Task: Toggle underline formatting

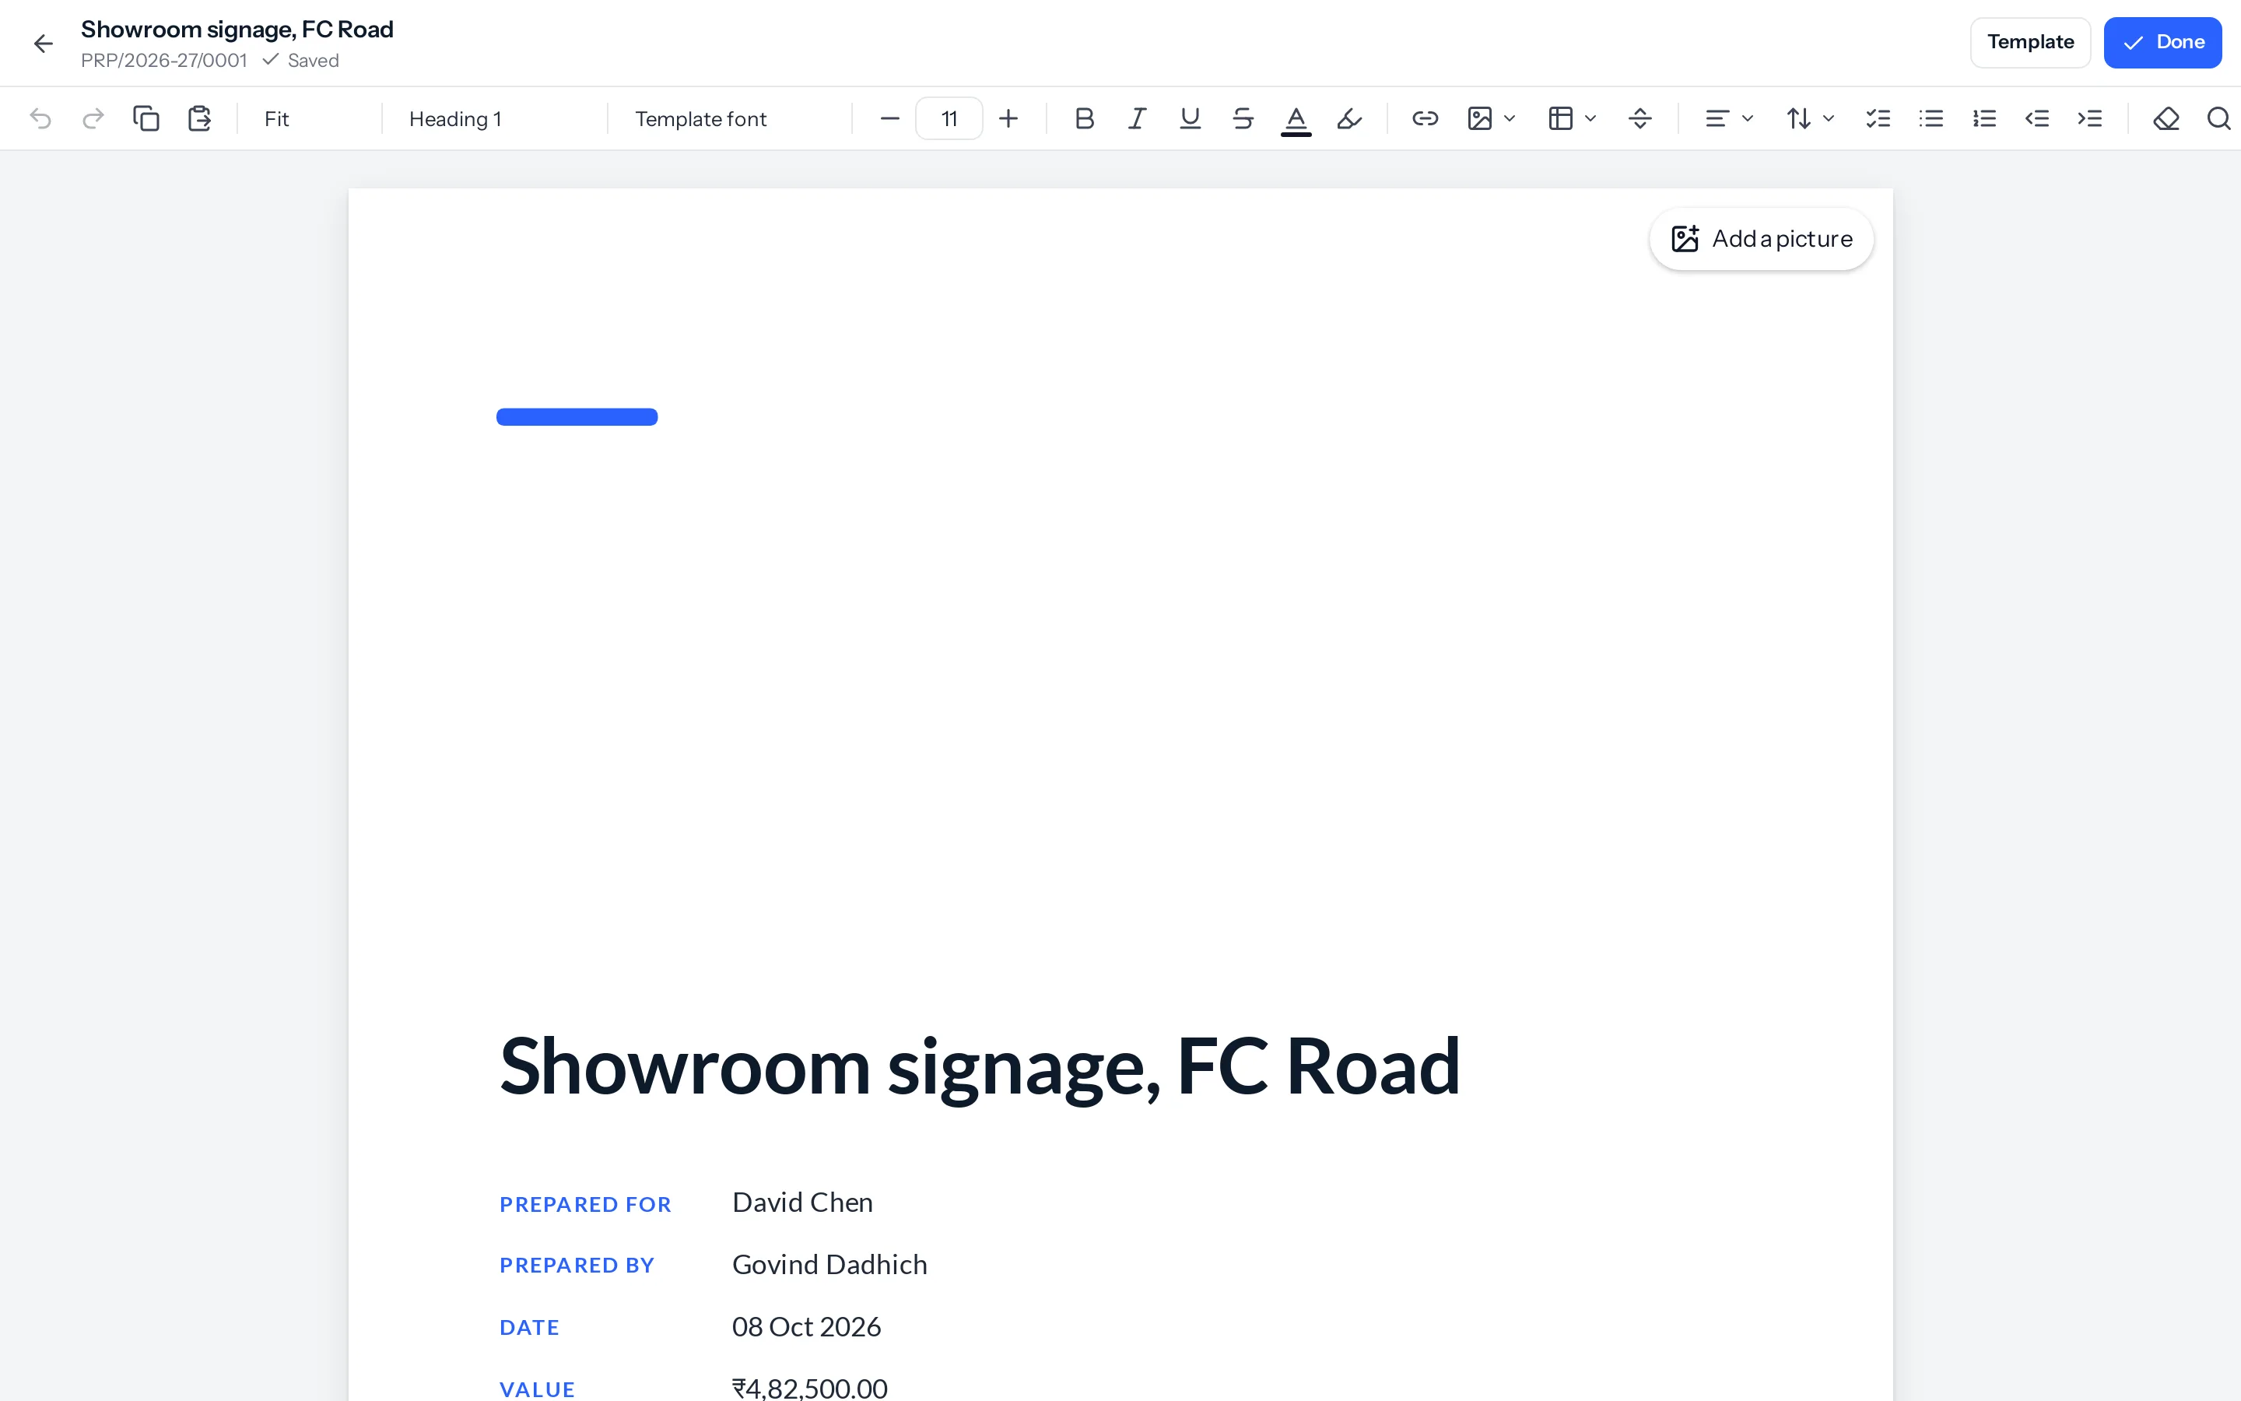Action: [x=1190, y=118]
